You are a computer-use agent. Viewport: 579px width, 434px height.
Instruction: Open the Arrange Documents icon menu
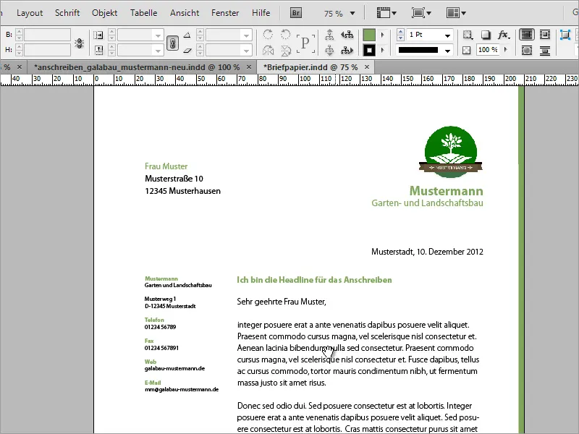pyautogui.click(x=456, y=13)
